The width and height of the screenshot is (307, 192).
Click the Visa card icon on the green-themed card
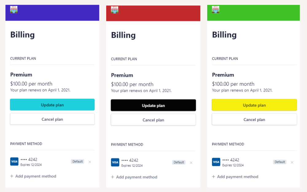tap(216, 162)
